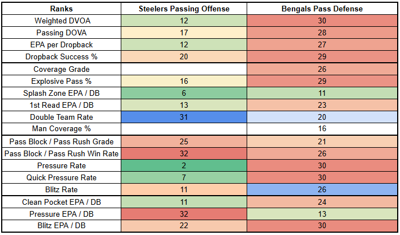The height and width of the screenshot is (235, 400).
Task: Select the Bengals Explosive Pass % cell
Action: 322,81
